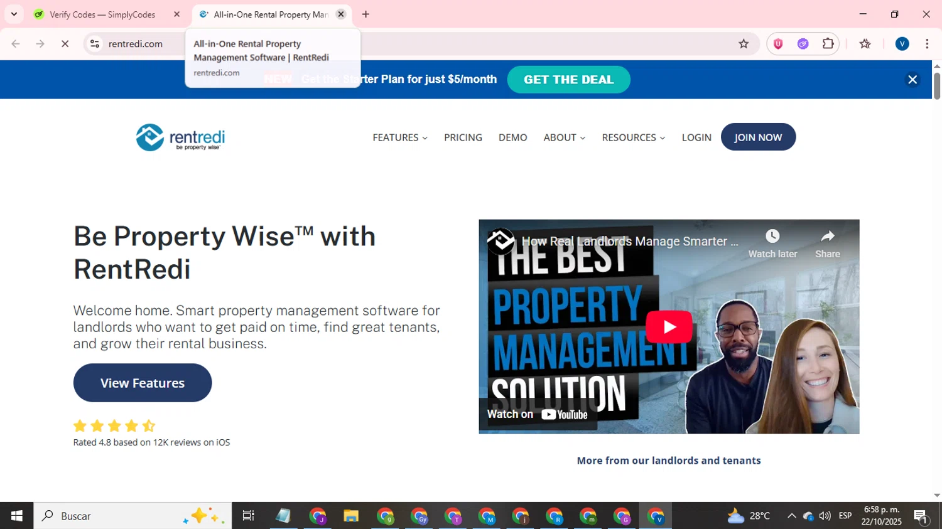This screenshot has height=529, width=942.
Task: Open the Windows Start menu
Action: 16,516
